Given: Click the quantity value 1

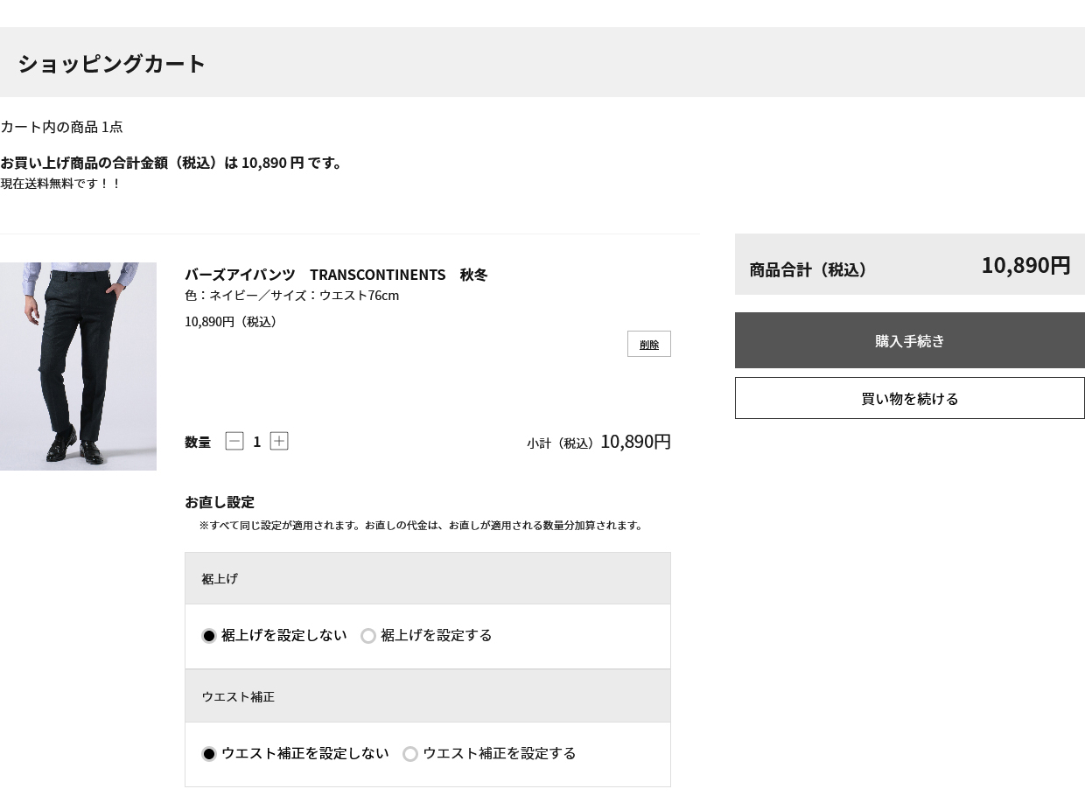Looking at the screenshot, I should 256,442.
